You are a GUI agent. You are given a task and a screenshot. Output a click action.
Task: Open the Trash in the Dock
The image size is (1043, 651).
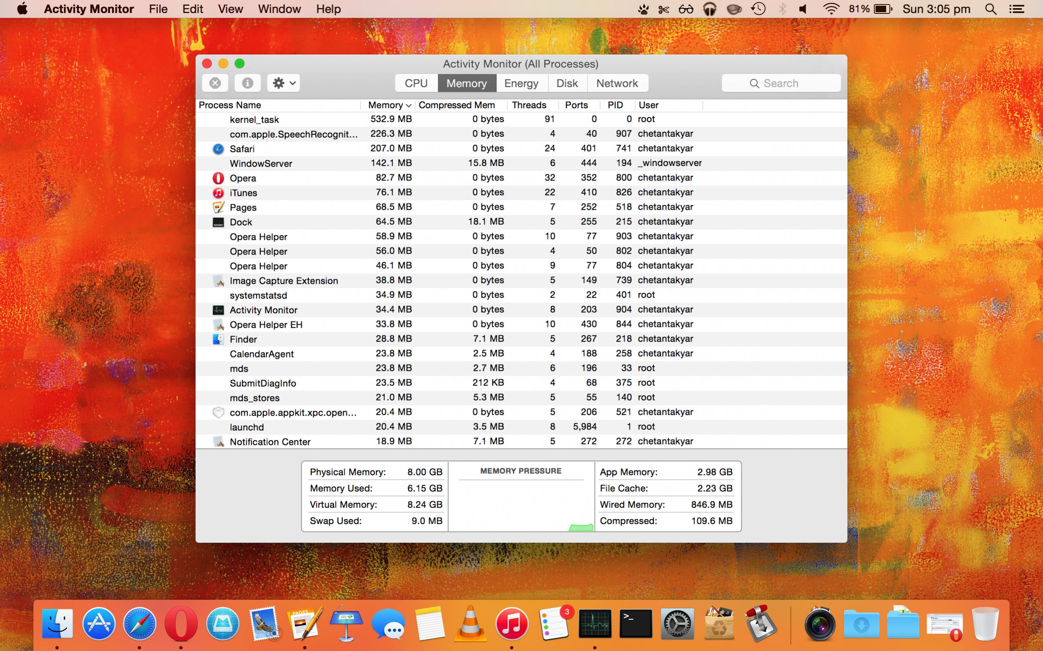(985, 623)
